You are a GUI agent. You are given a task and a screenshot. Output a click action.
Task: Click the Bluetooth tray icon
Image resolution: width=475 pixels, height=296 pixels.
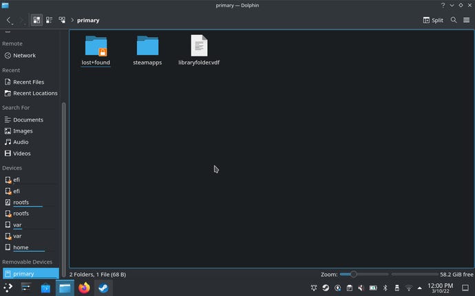386,288
